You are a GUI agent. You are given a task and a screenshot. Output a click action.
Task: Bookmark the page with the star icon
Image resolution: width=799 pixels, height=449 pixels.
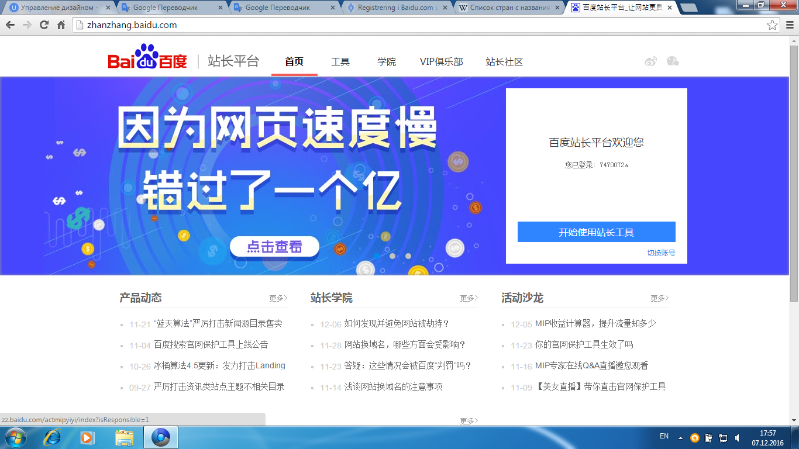[773, 25]
